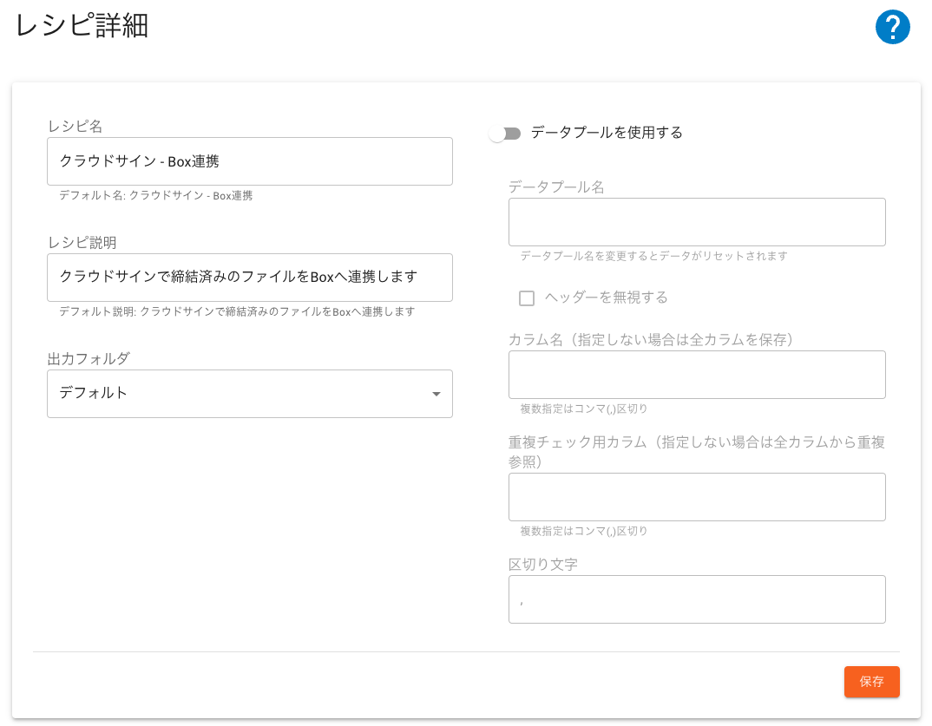Screen dimensions: 932x726
Task: Click the データプール名 input field
Action: point(697,222)
